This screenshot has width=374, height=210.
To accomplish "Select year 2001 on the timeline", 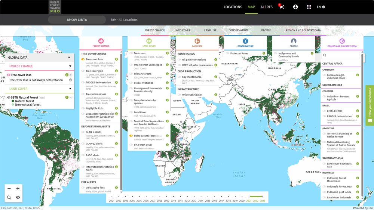I will (x=111, y=201).
